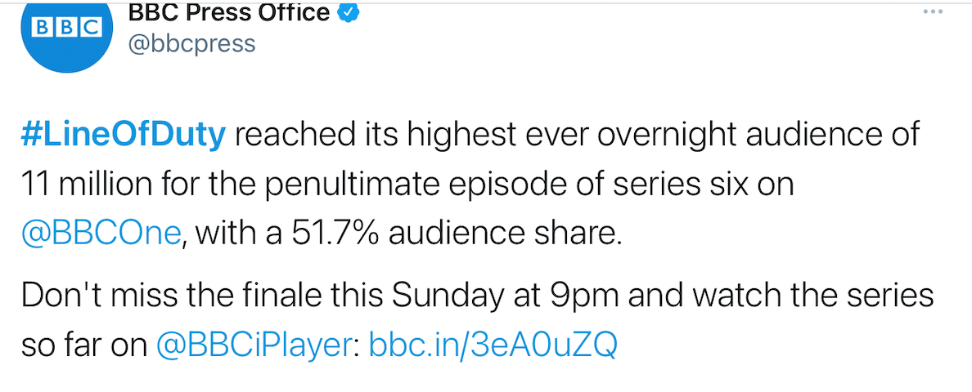The image size is (972, 392).
Task: Open the tweet's more options ellipsis
Action: (x=933, y=11)
